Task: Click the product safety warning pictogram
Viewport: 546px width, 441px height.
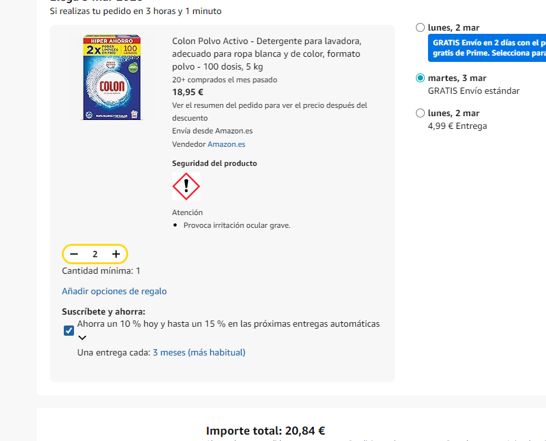Action: point(186,186)
